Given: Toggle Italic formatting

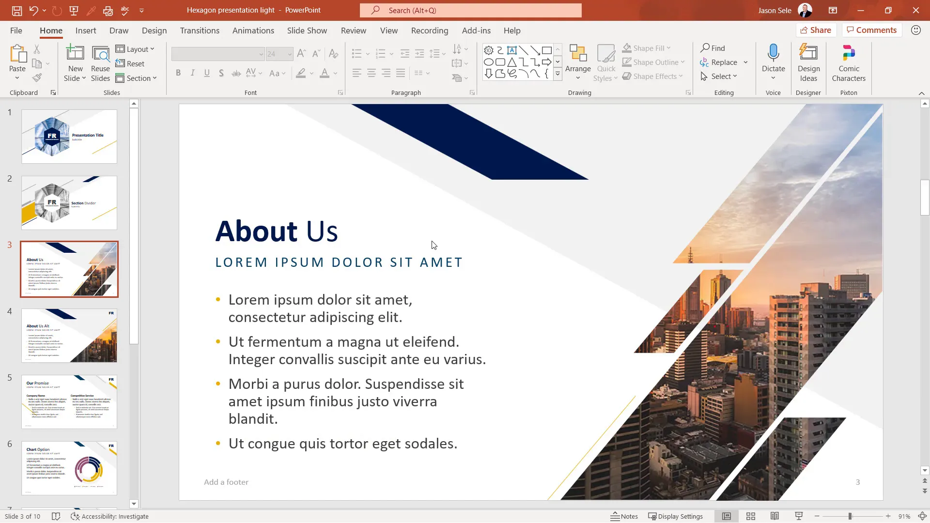Looking at the screenshot, I should [x=193, y=73].
